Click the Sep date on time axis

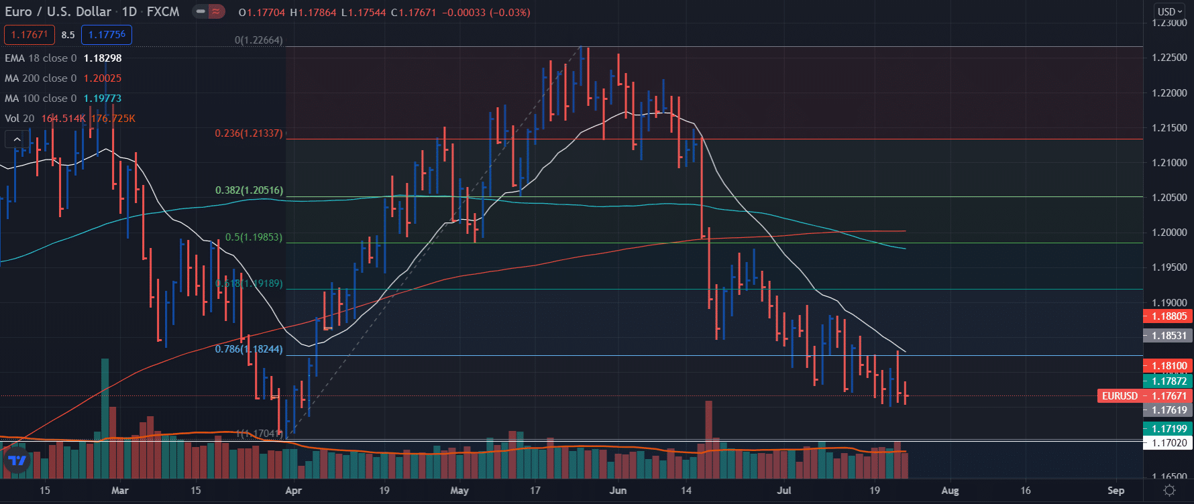click(1116, 491)
